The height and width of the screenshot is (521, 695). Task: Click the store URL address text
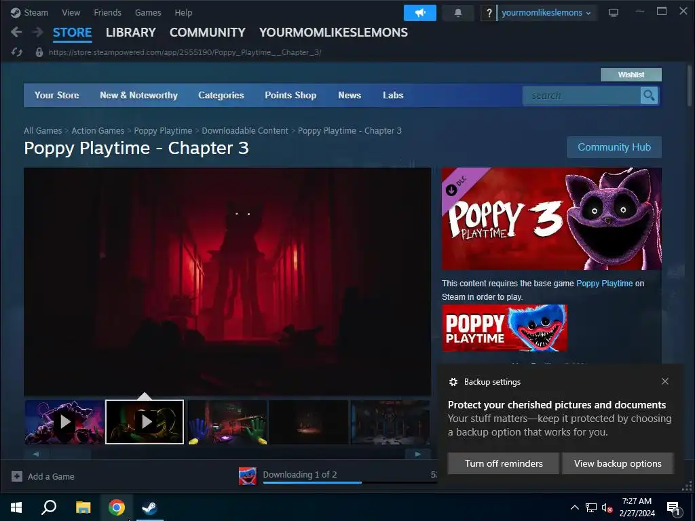pos(185,52)
